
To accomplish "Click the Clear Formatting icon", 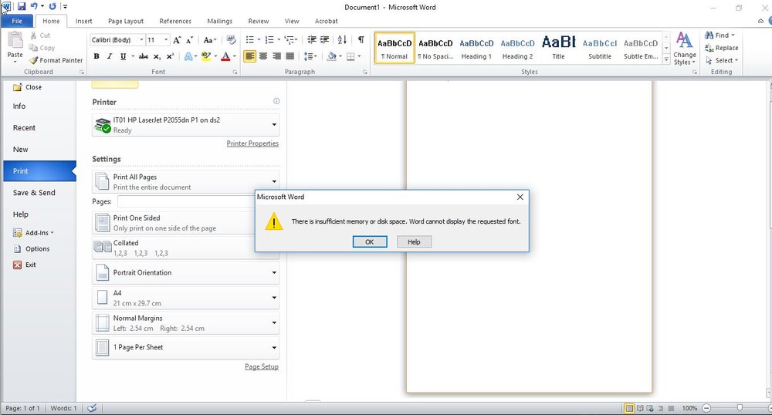I will tap(231, 40).
